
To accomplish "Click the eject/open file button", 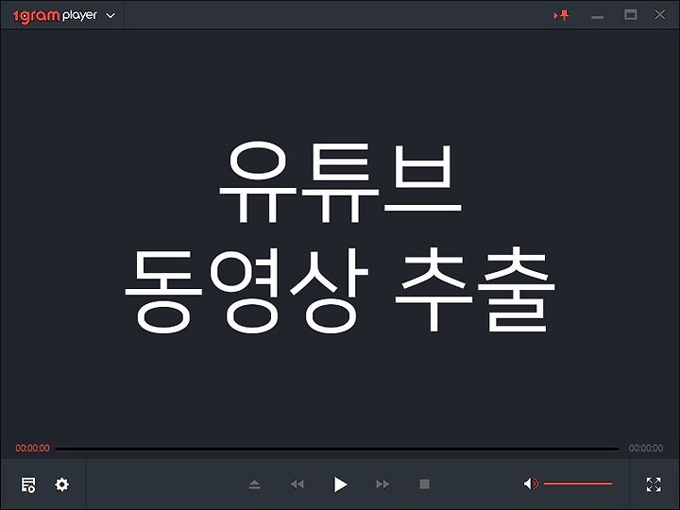I will pos(255,484).
